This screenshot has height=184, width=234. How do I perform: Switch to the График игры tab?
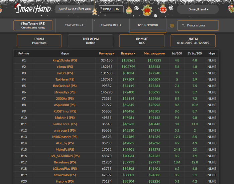(111, 25)
